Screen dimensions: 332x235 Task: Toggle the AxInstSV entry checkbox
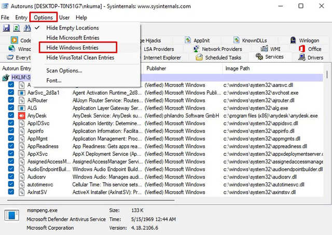pos(11,192)
